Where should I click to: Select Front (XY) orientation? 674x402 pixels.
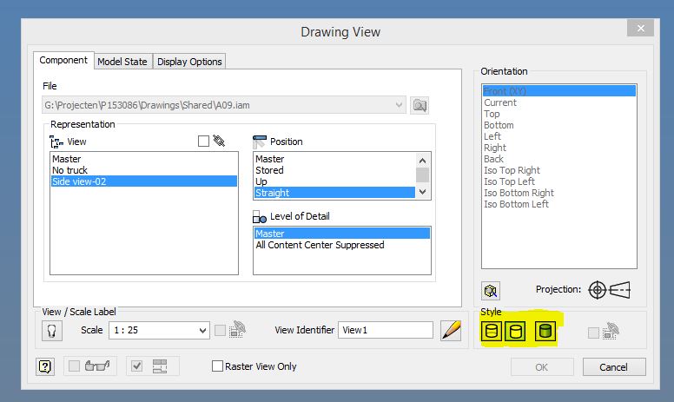(558, 91)
